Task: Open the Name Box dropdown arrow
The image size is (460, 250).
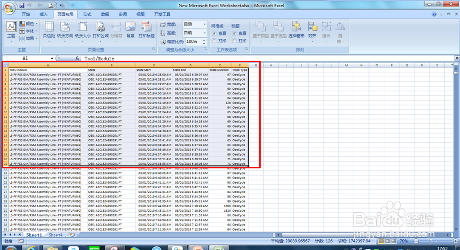Action: click(x=52, y=58)
